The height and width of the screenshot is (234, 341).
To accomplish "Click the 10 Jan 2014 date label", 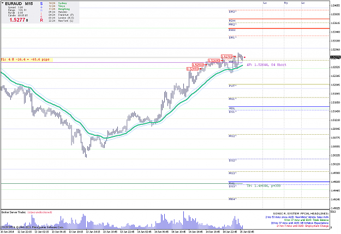I will 7,232.
